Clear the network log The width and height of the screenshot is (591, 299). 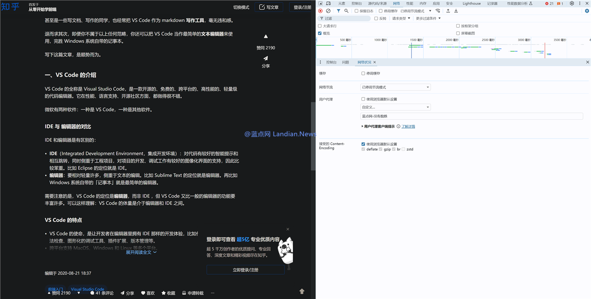[328, 11]
